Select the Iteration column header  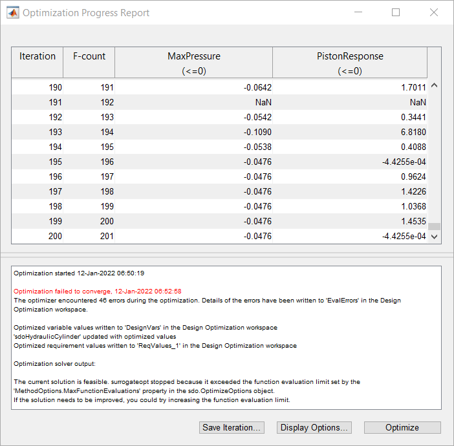coord(38,63)
